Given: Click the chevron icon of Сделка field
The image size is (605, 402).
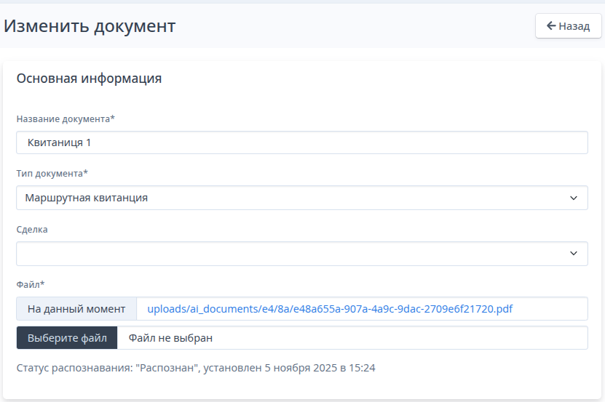Looking at the screenshot, I should tap(574, 254).
